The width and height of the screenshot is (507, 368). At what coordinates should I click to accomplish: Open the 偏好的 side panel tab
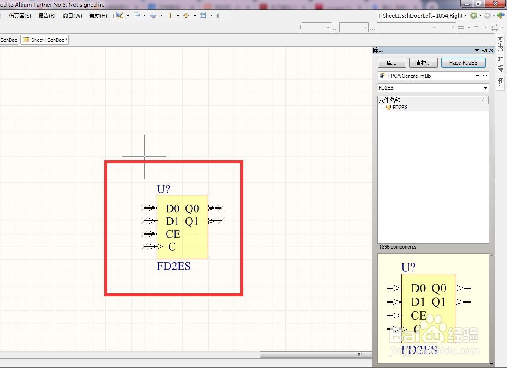click(x=500, y=43)
